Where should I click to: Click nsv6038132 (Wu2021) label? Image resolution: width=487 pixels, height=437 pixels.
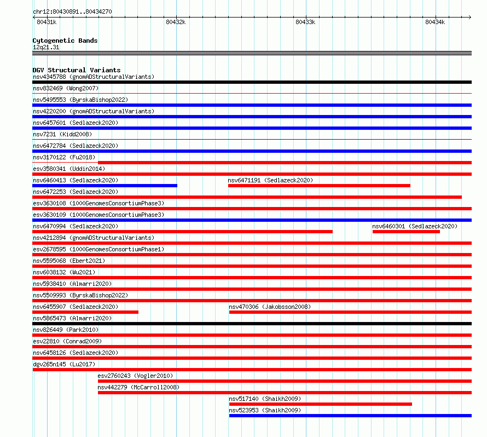(64, 272)
